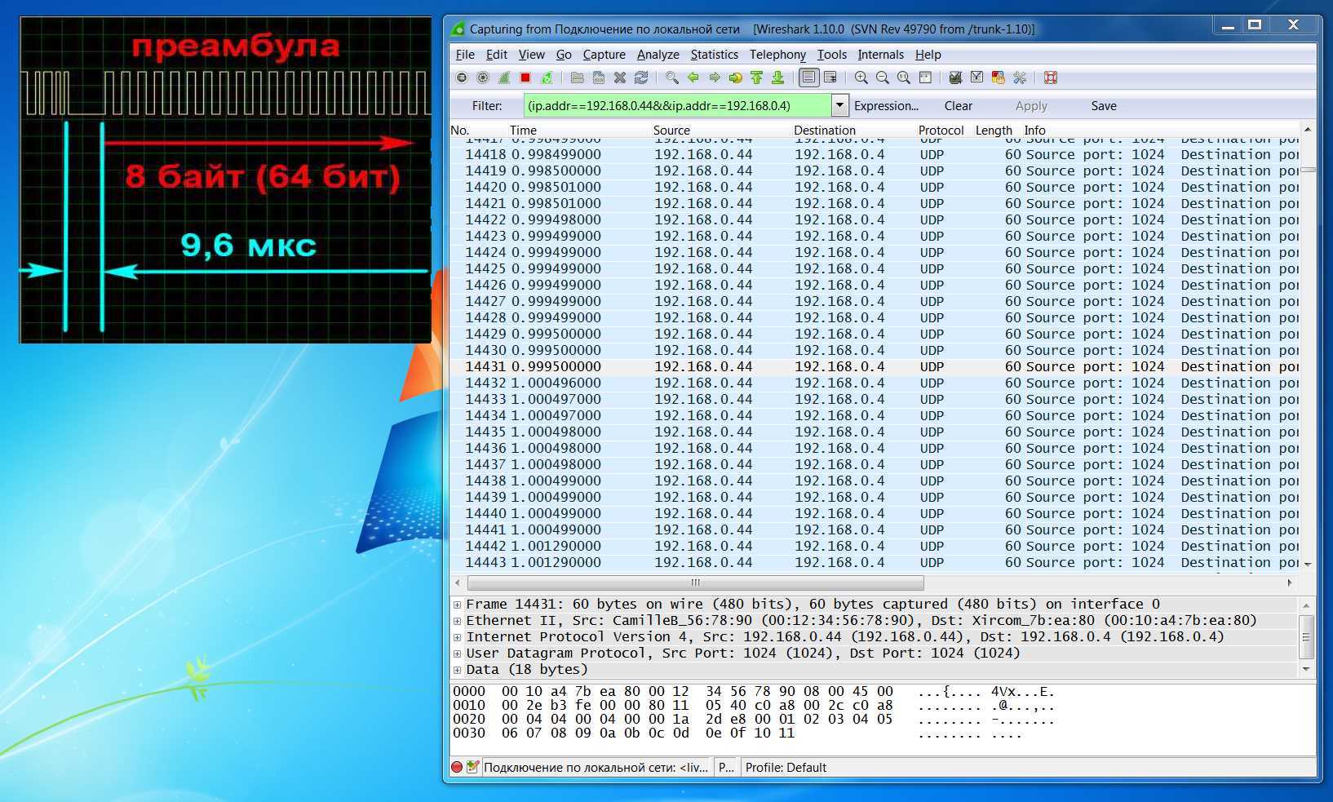Open the filter history dropdown arrow

(839, 105)
